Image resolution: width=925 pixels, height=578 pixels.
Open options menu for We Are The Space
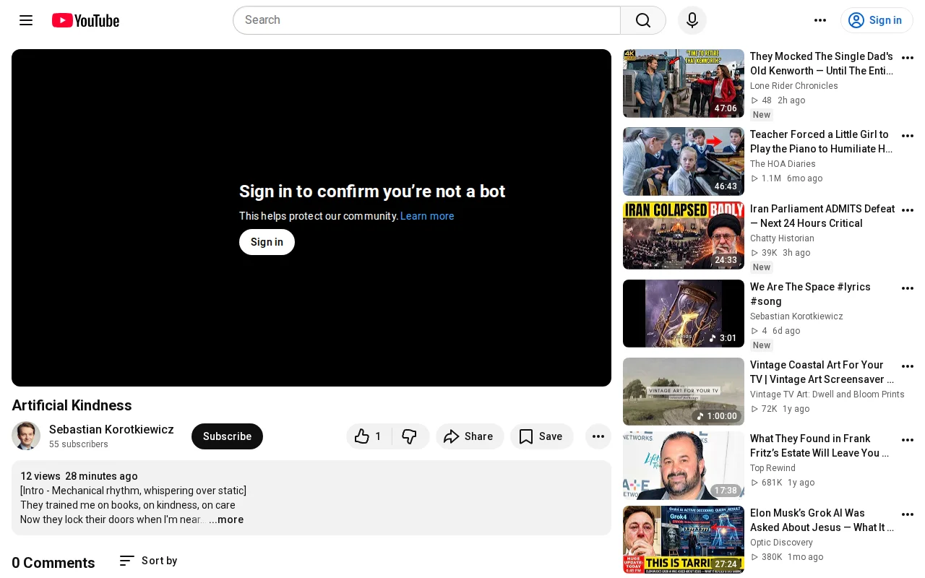(x=908, y=288)
